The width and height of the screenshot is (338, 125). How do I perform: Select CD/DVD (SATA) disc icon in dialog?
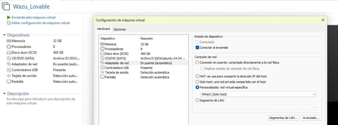click(x=102, y=58)
